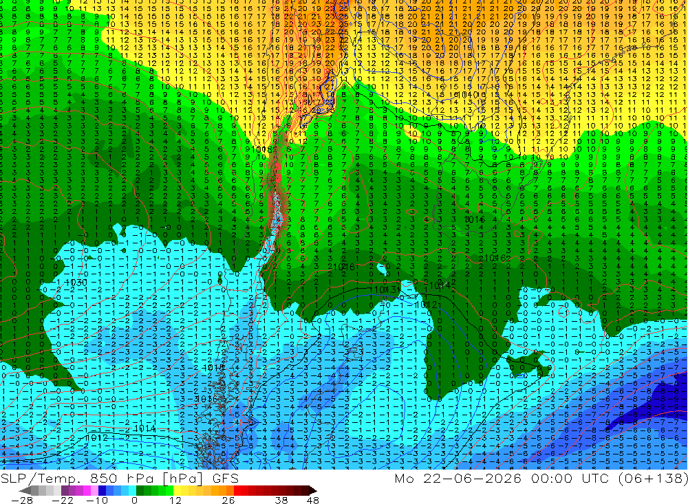Screen dimensions: 688x504
Task: Click the dark right arrow of legend
Action: point(313,490)
